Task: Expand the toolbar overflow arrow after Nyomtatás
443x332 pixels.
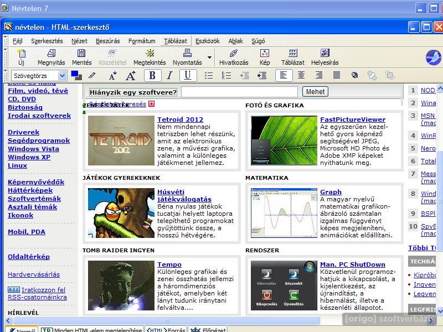Action: 209,58
